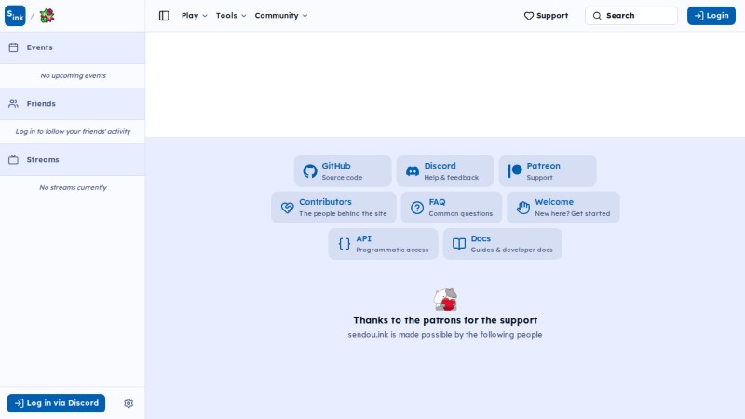The width and height of the screenshot is (745, 419).
Task: Focus the Search field
Action: (x=631, y=16)
